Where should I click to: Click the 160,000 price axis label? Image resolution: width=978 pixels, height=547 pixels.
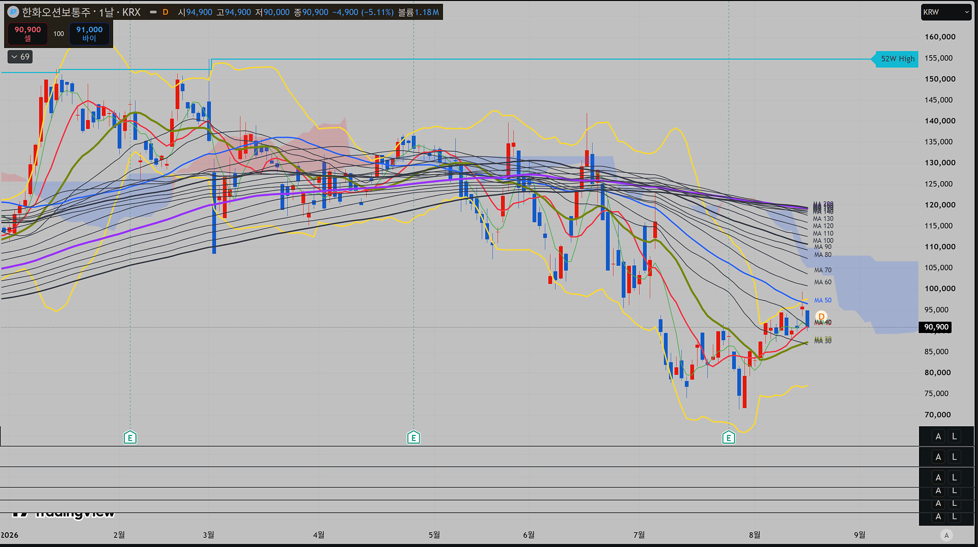[x=940, y=37]
